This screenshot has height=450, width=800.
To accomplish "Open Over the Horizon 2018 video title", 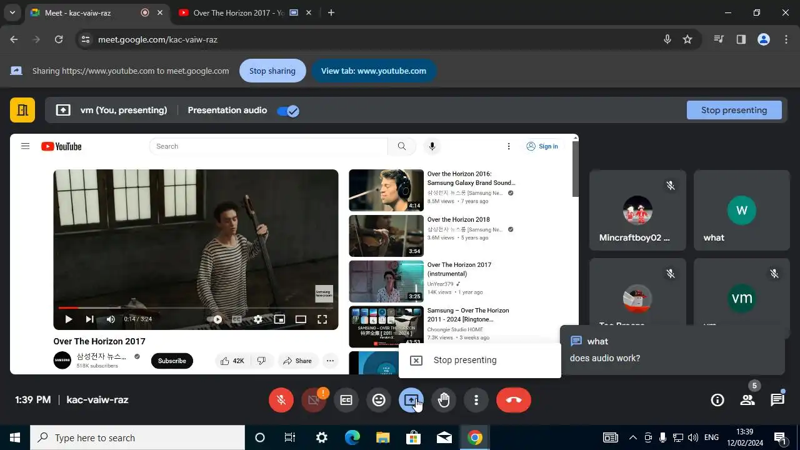I will point(459,219).
